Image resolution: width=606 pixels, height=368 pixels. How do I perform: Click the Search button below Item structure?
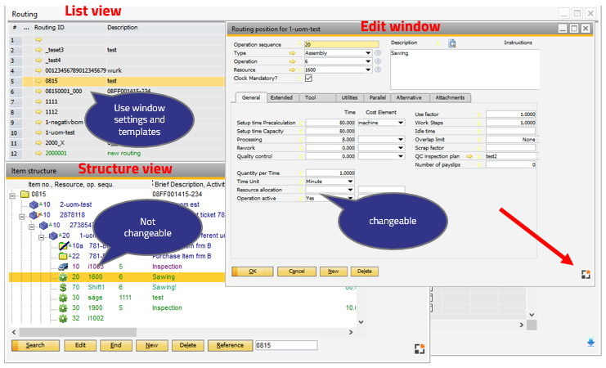pos(35,346)
